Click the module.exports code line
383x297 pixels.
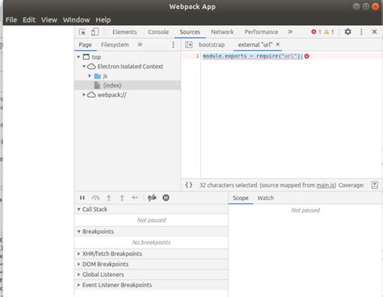(253, 56)
